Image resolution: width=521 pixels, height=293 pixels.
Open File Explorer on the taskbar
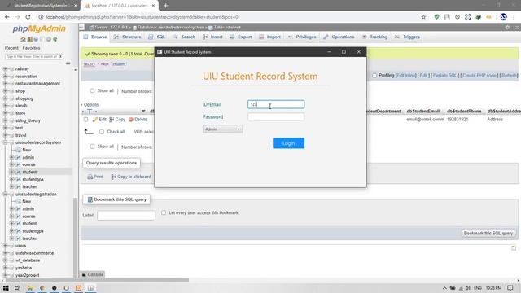pos(30,288)
